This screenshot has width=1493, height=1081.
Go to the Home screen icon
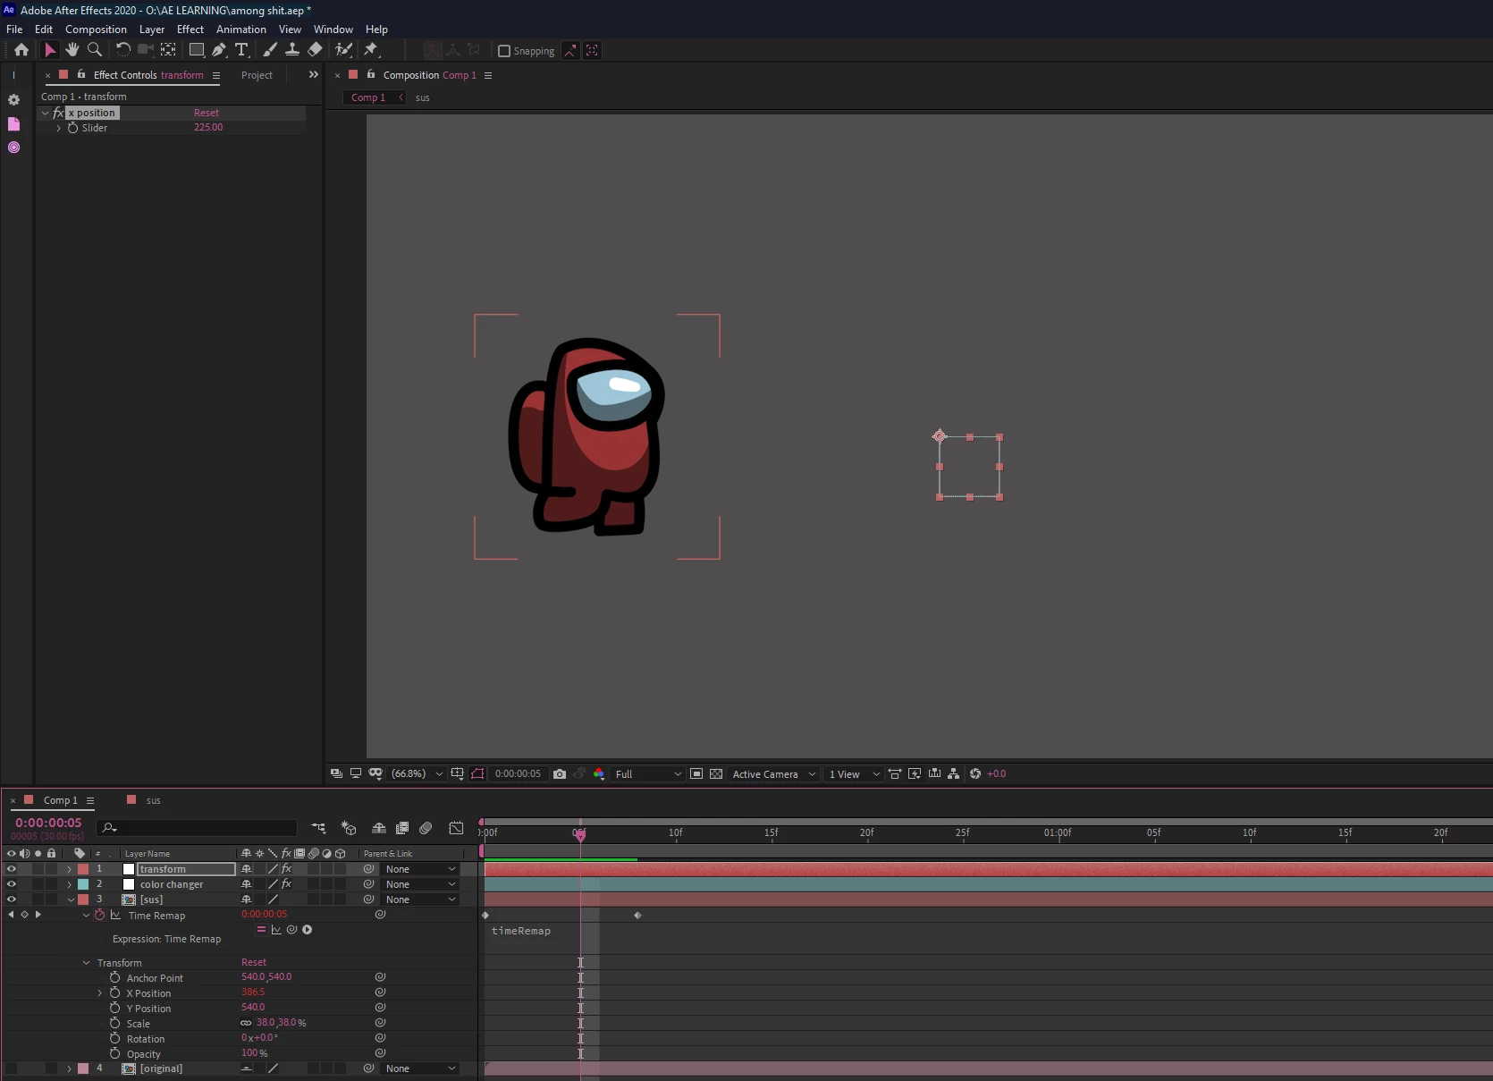(x=21, y=50)
